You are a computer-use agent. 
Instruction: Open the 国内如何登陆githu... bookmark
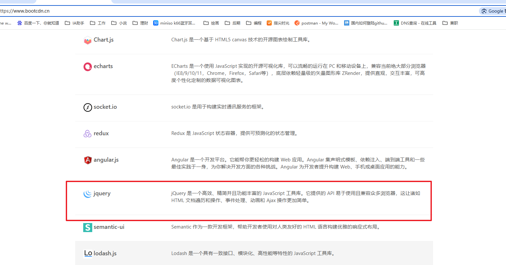tap(366, 23)
